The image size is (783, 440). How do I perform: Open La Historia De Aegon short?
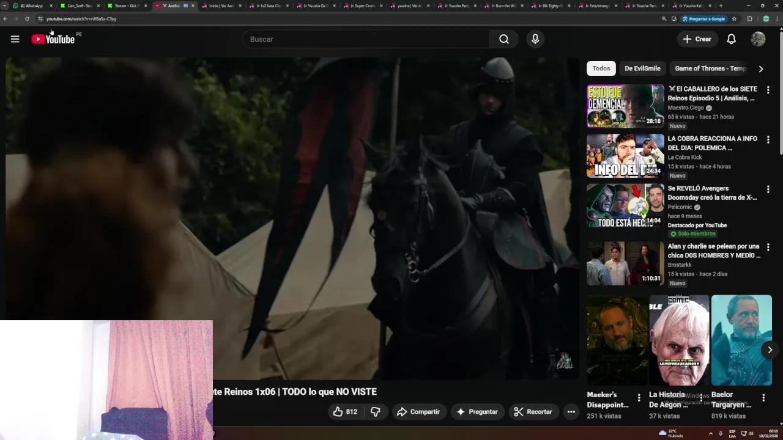pos(679,340)
